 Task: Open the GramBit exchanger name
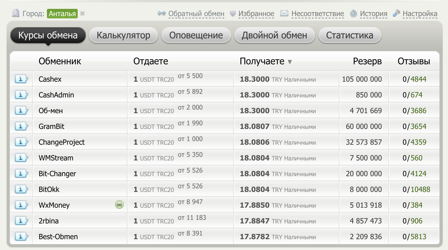(x=51, y=126)
